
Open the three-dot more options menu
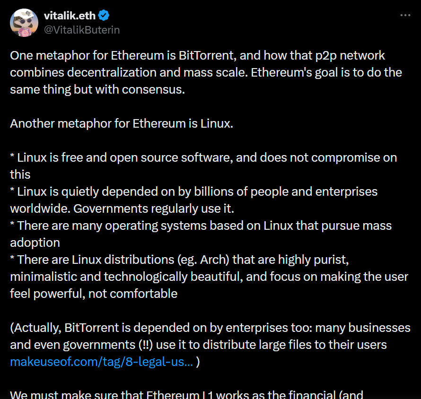click(405, 15)
